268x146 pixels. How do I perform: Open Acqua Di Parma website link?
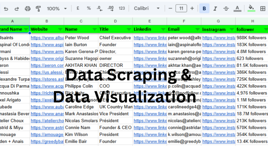pos(47,86)
